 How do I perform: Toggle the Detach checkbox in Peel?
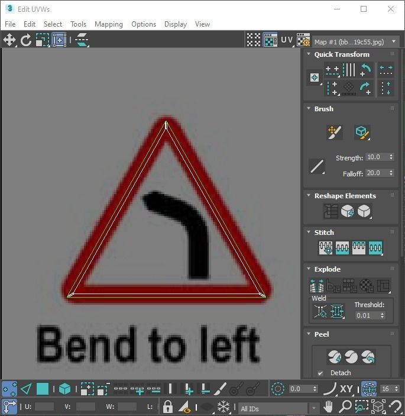tap(320, 373)
